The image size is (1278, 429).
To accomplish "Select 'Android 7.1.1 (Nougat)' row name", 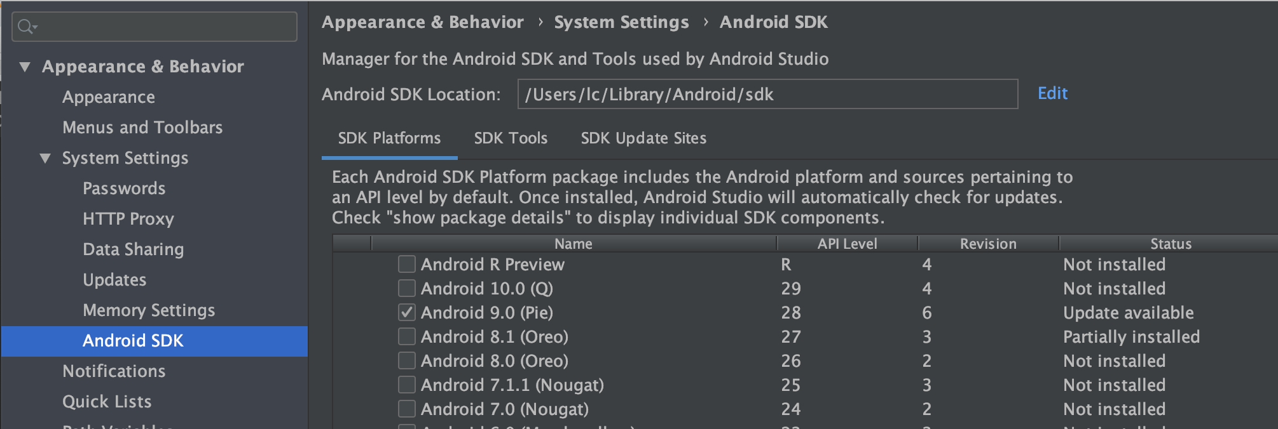I will [x=512, y=385].
